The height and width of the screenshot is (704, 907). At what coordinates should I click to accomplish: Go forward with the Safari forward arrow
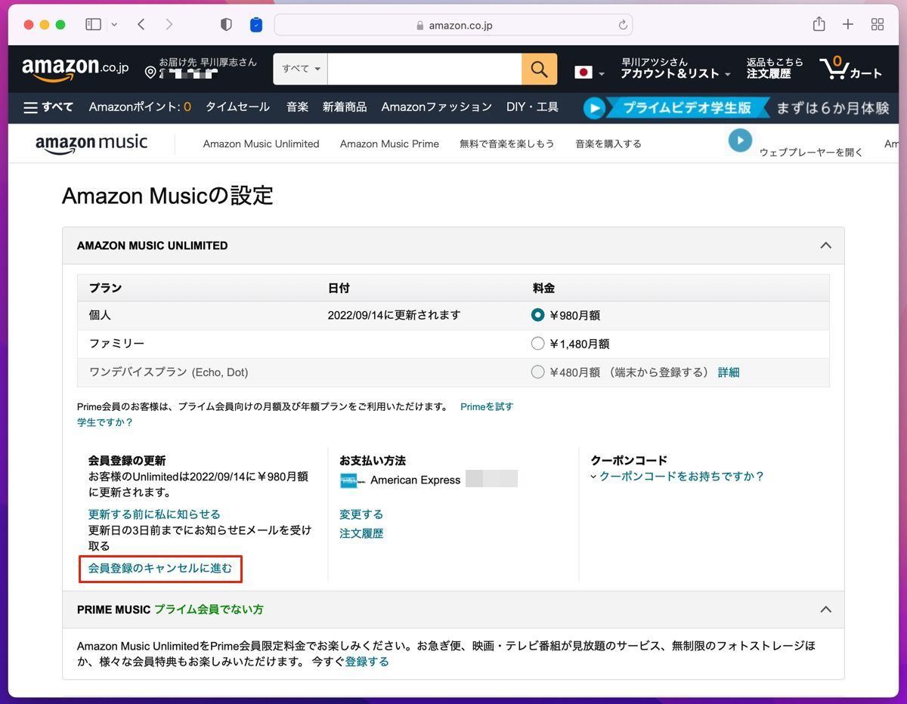pyautogui.click(x=169, y=25)
